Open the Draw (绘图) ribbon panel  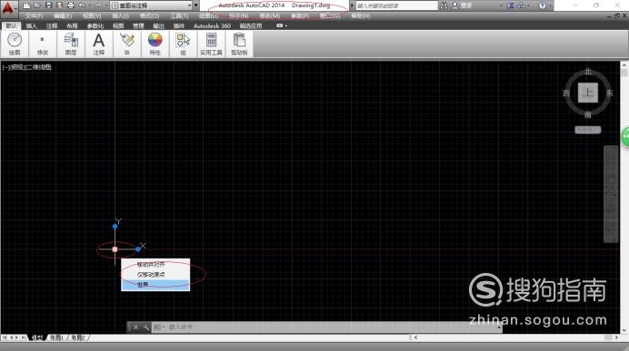click(15, 44)
